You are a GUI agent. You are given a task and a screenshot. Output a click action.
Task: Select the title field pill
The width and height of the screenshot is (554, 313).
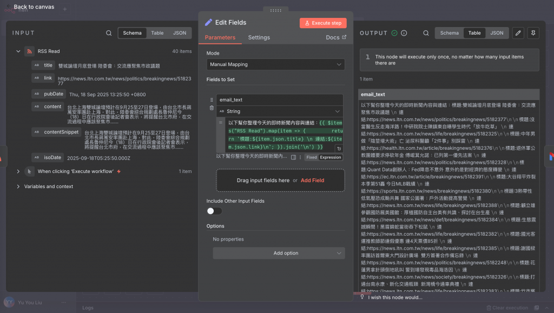click(43, 65)
